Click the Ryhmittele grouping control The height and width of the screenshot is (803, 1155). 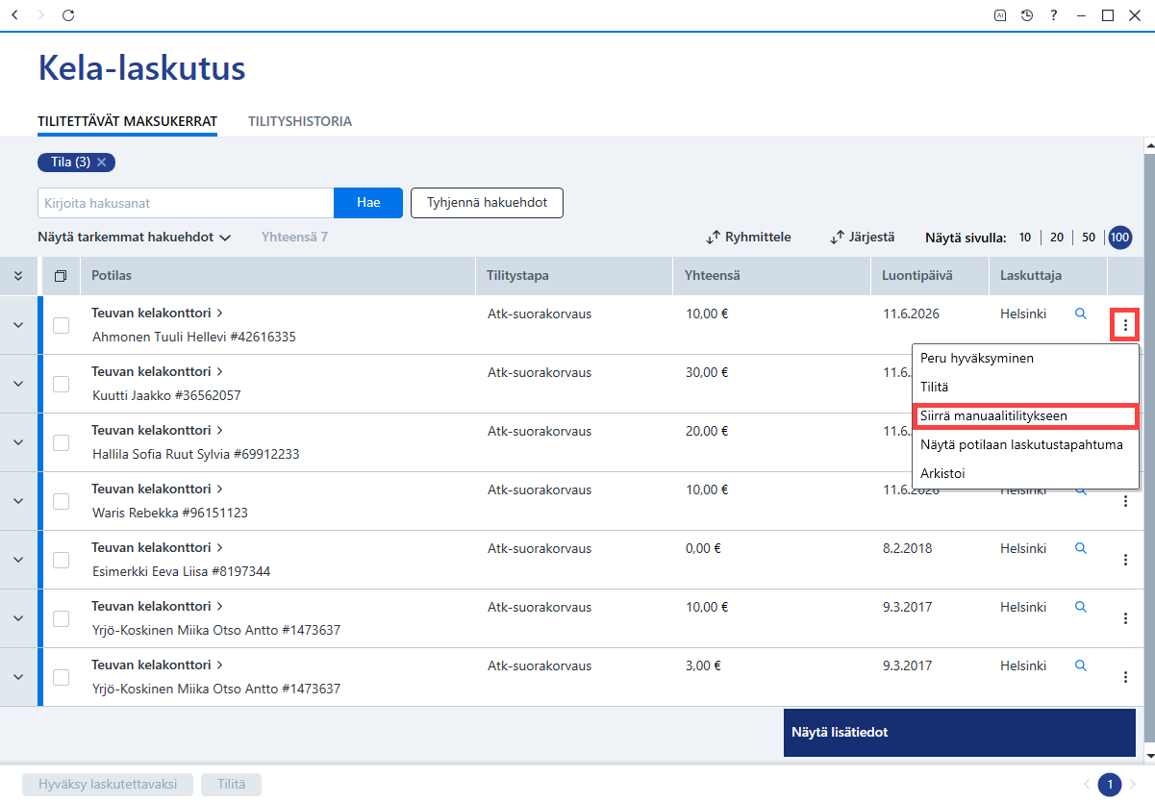click(749, 237)
